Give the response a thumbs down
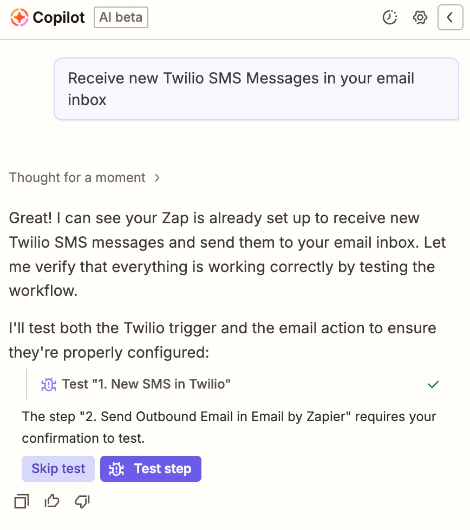The height and width of the screenshot is (530, 470). [82, 501]
